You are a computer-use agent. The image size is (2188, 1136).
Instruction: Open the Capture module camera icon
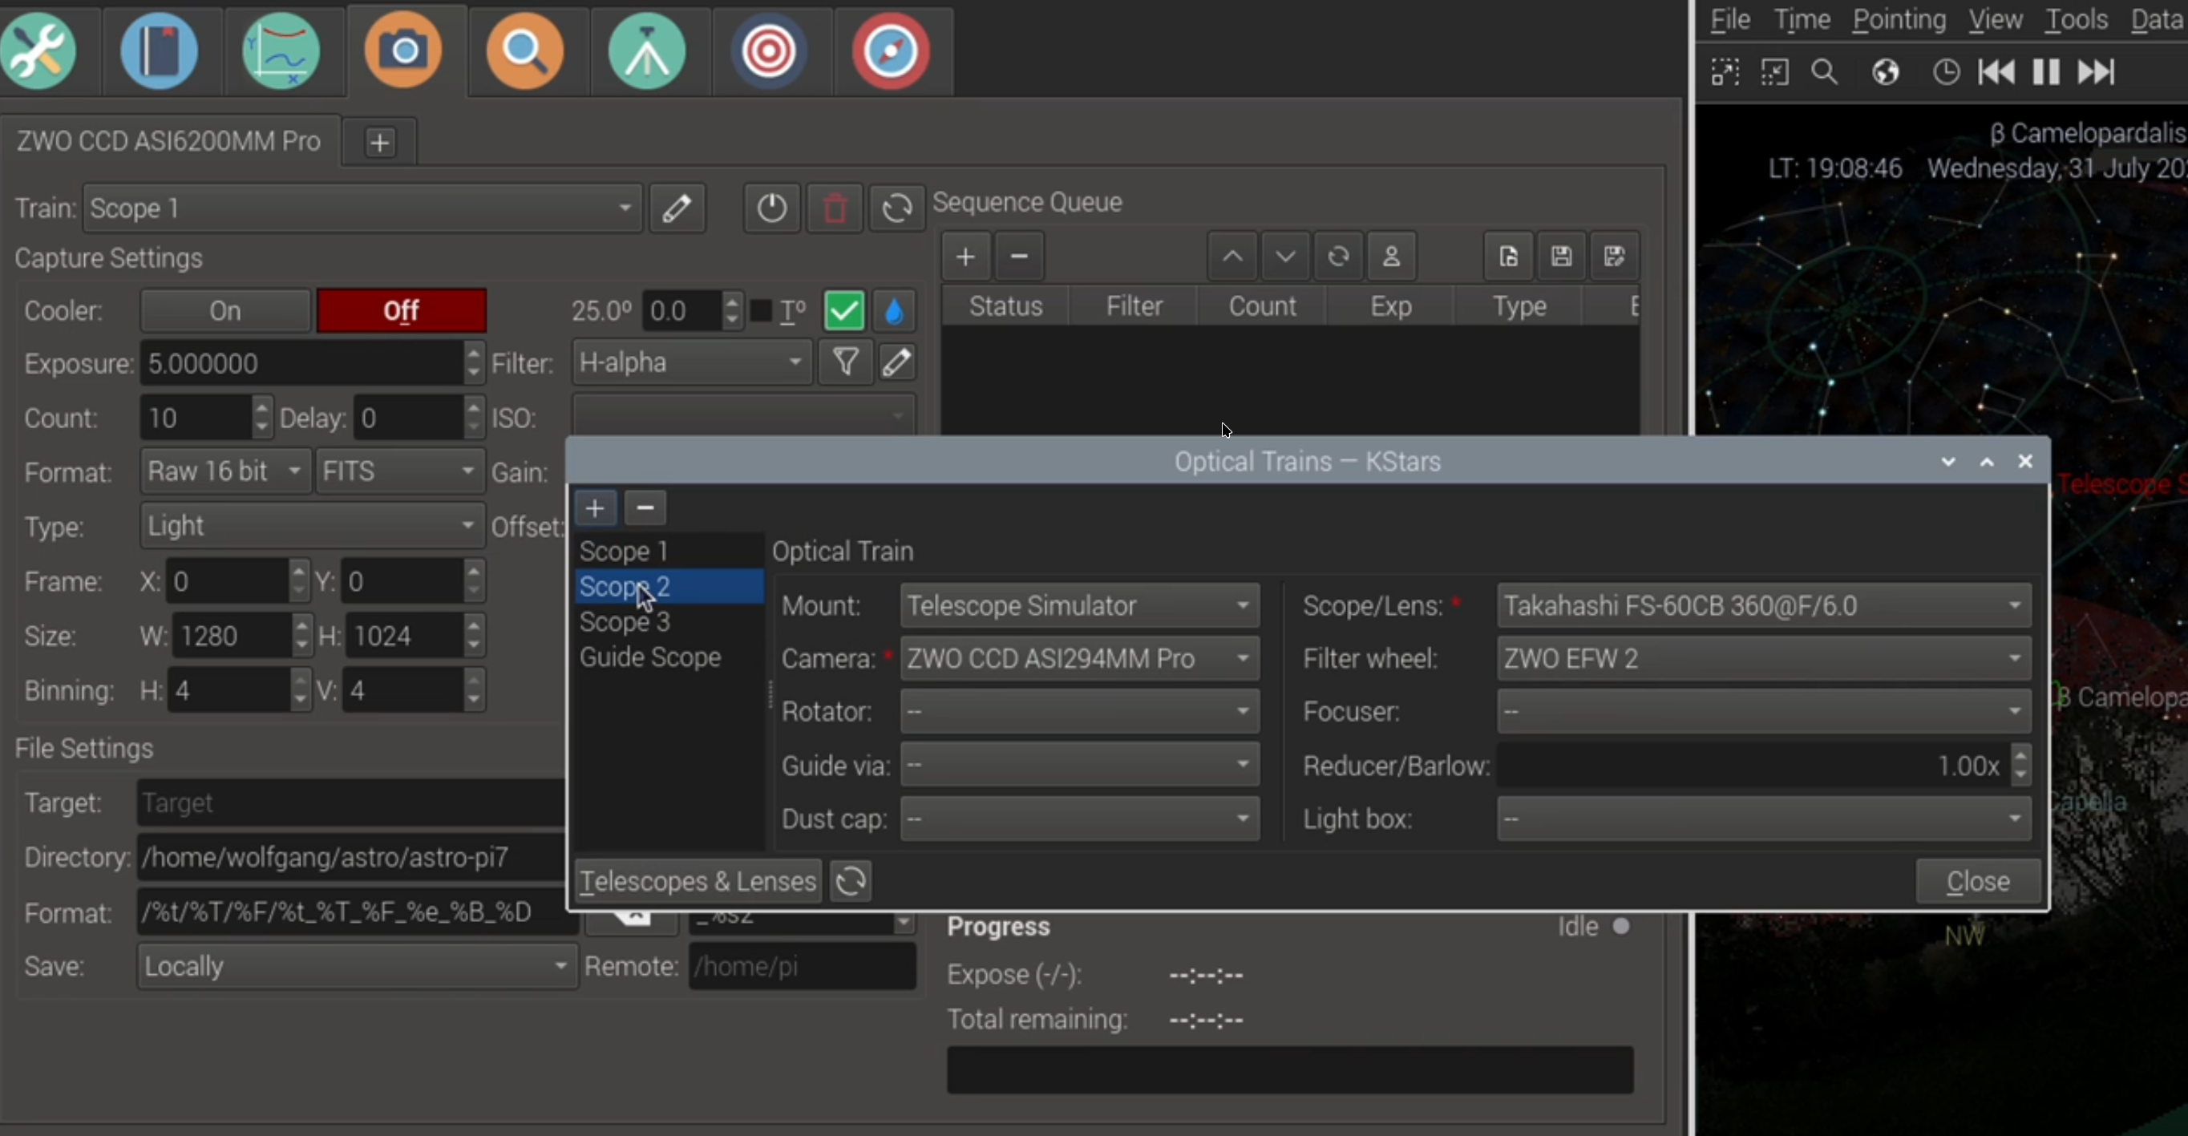point(403,51)
